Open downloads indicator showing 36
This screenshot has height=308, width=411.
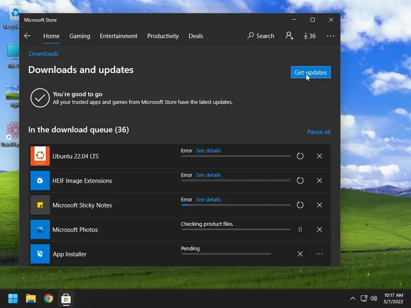tap(309, 36)
